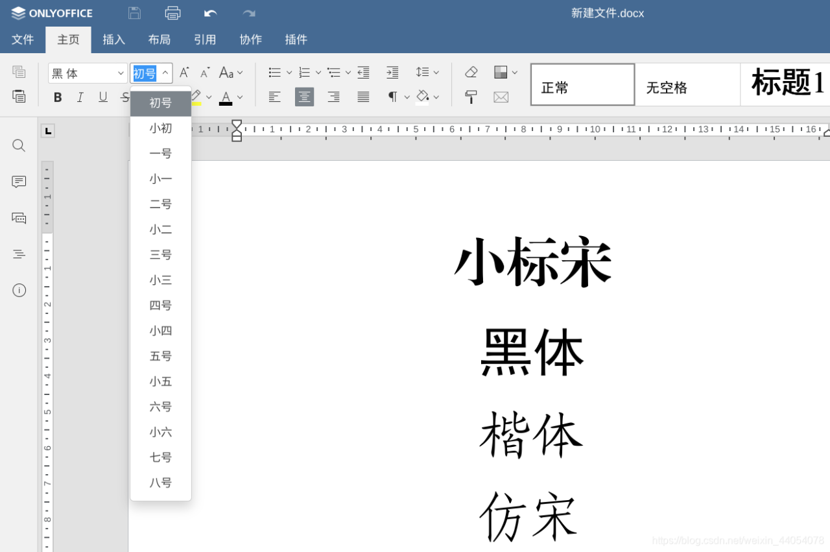
Task: Apply a bulleted list
Action: click(x=274, y=72)
